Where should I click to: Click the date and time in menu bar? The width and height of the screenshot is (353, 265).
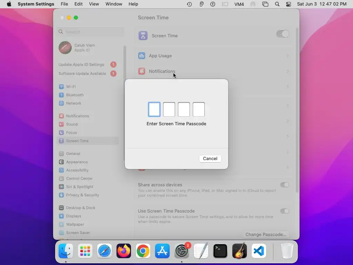[322, 4]
